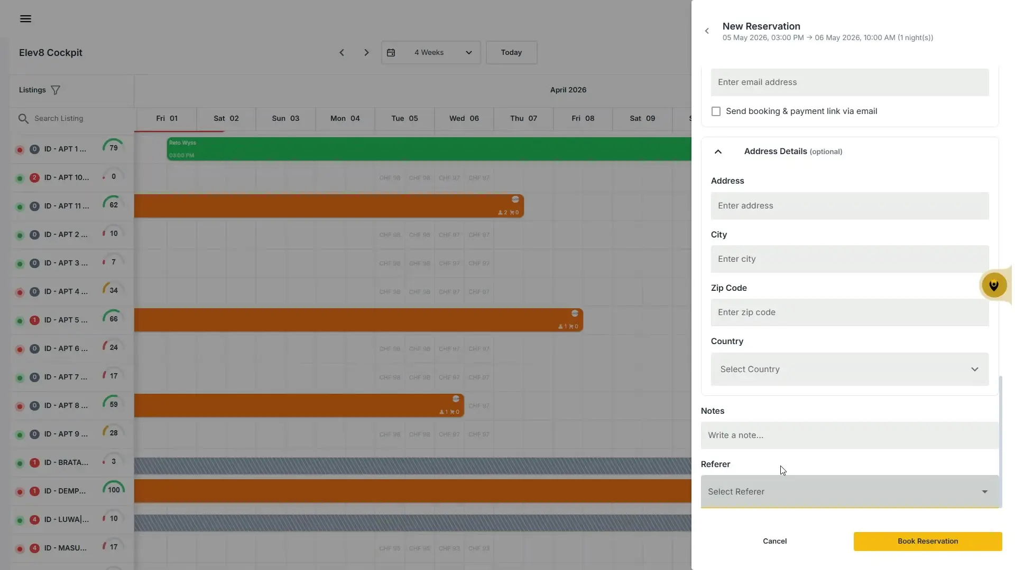Select the ID - BRATA listing
The width and height of the screenshot is (1015, 570).
[66, 463]
